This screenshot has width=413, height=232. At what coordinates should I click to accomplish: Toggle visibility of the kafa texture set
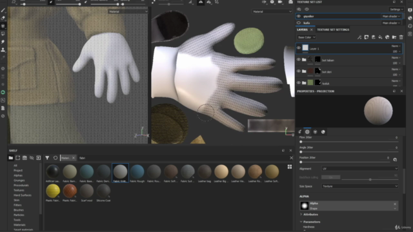point(299,23)
